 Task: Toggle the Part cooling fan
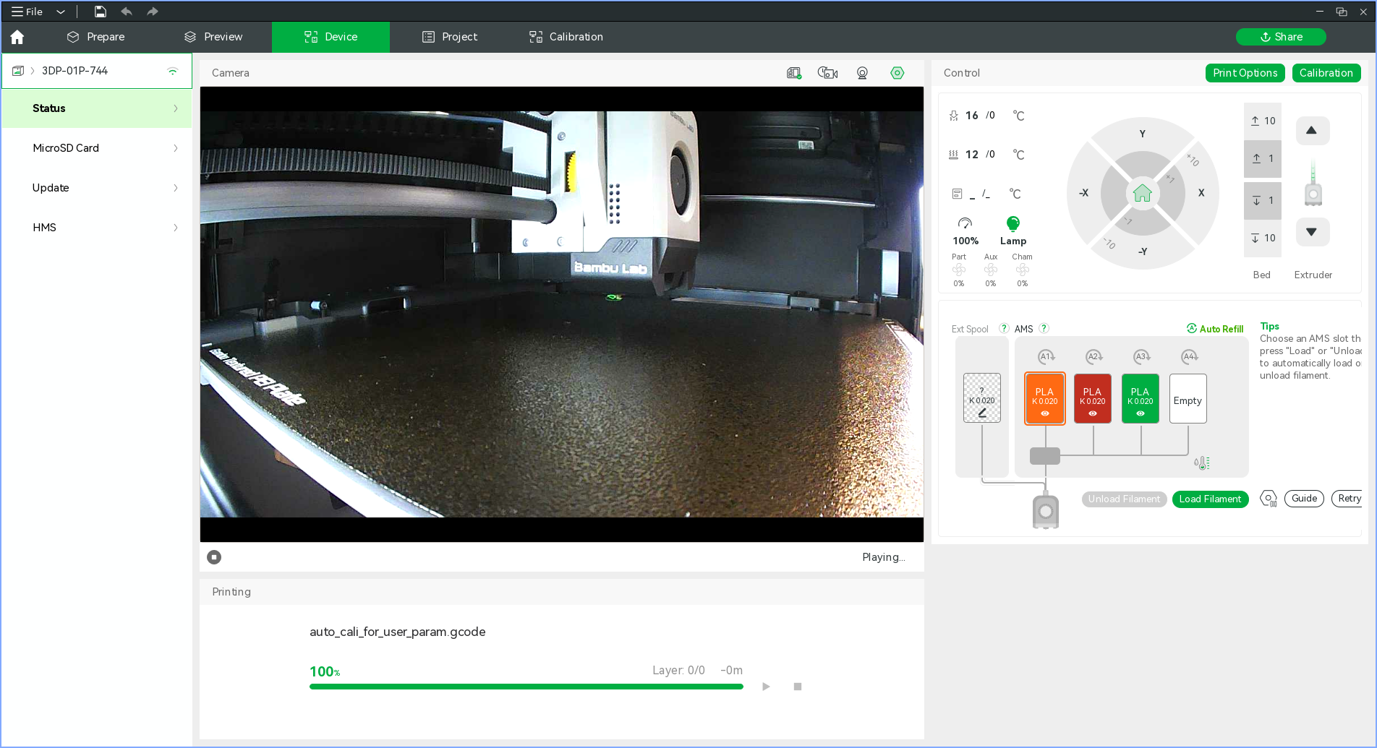959,270
